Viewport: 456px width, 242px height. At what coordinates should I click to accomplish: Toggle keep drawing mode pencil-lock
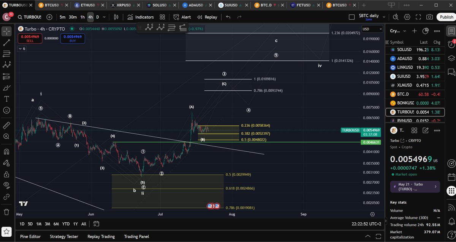(x=6, y=163)
